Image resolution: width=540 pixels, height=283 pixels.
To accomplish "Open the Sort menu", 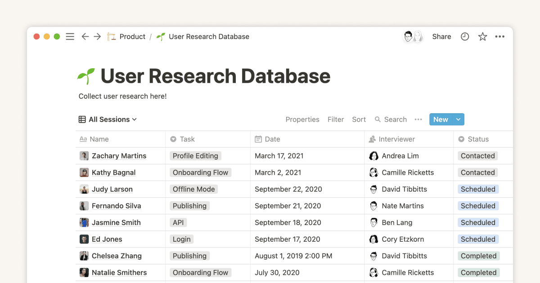I will click(359, 119).
